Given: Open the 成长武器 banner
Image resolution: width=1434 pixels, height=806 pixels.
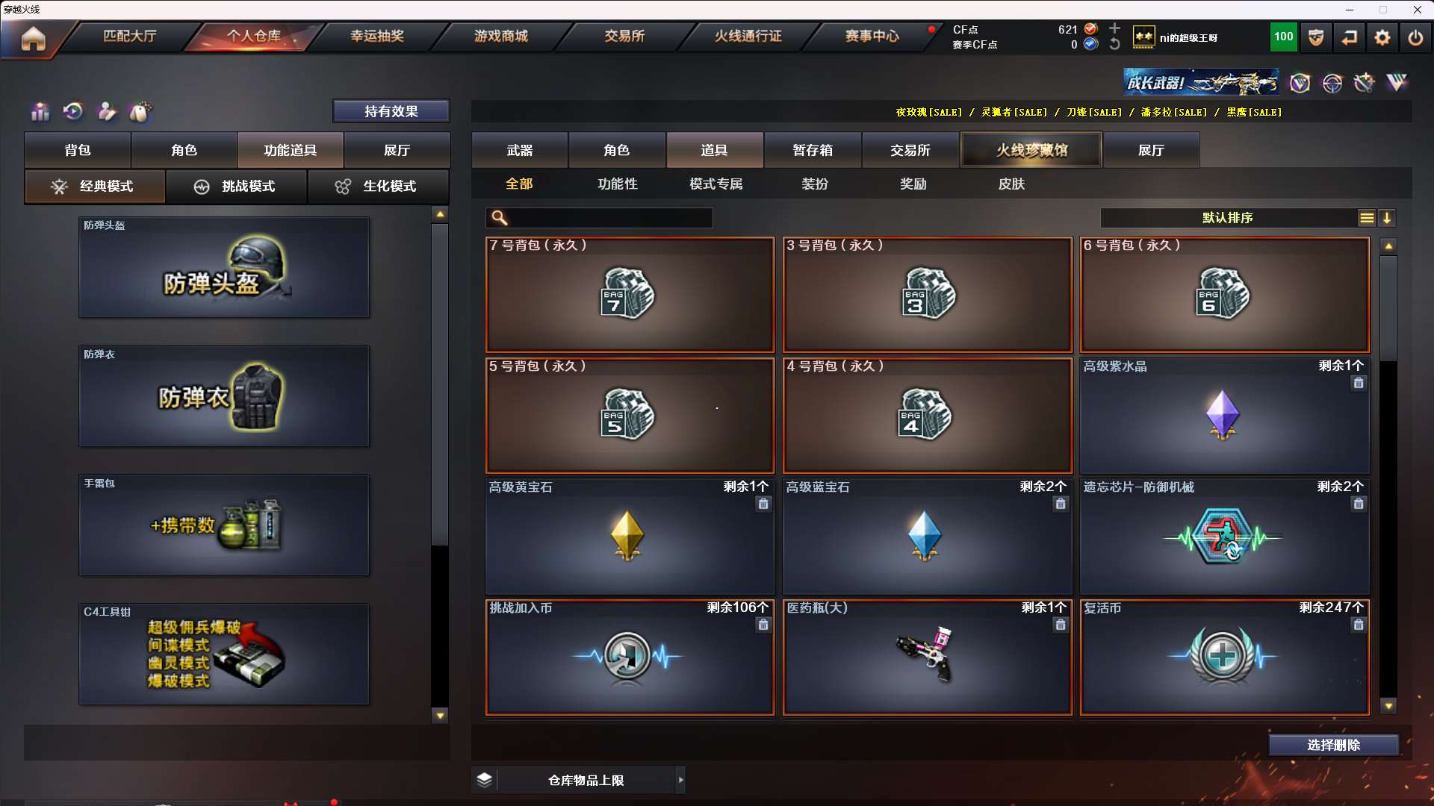Looking at the screenshot, I should click(x=1201, y=82).
